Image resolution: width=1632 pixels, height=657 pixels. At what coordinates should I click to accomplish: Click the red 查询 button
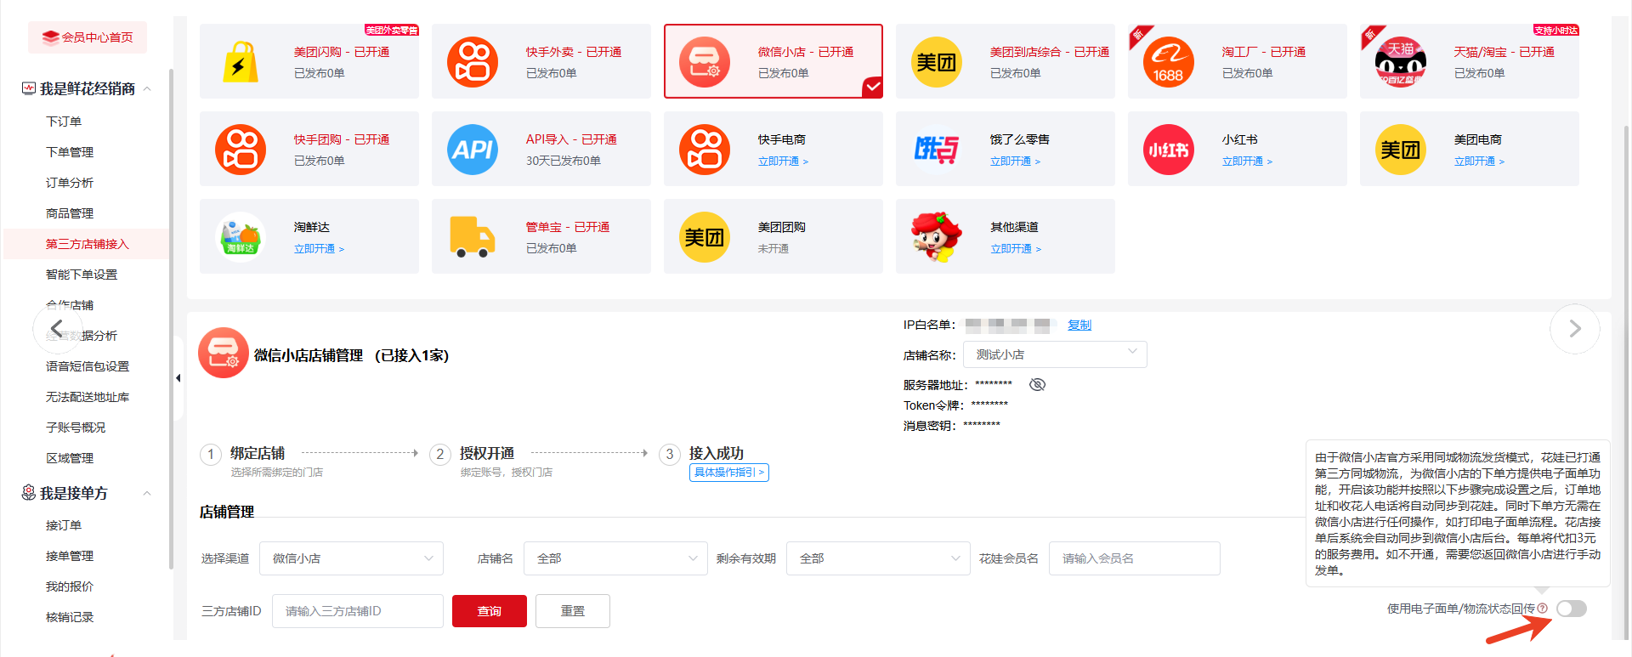(489, 611)
